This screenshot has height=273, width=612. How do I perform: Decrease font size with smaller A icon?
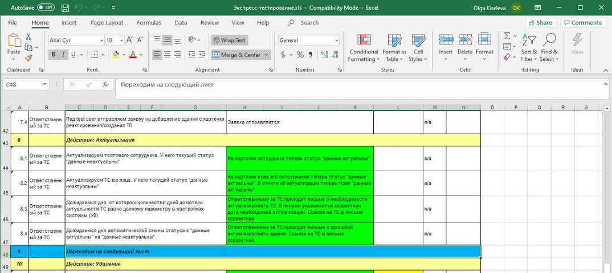(x=140, y=40)
